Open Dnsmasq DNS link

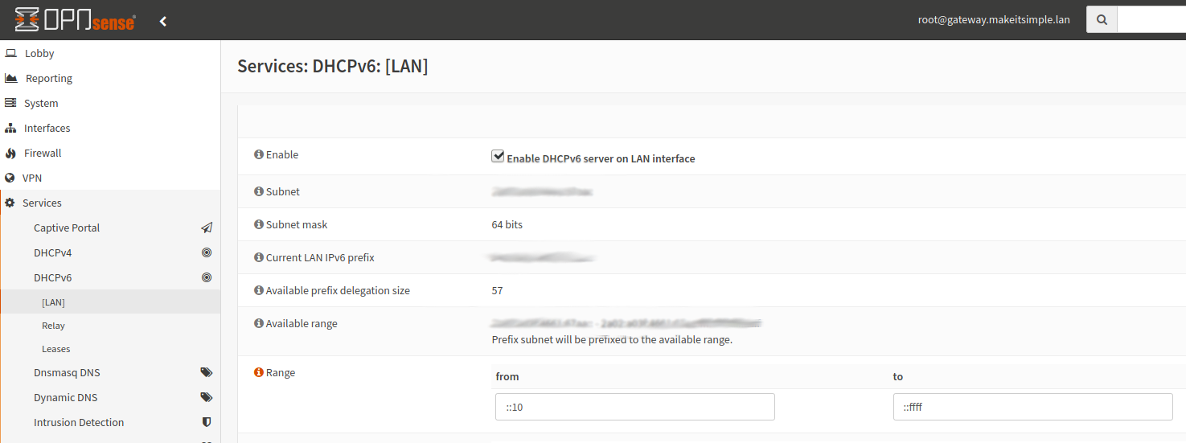tap(67, 372)
